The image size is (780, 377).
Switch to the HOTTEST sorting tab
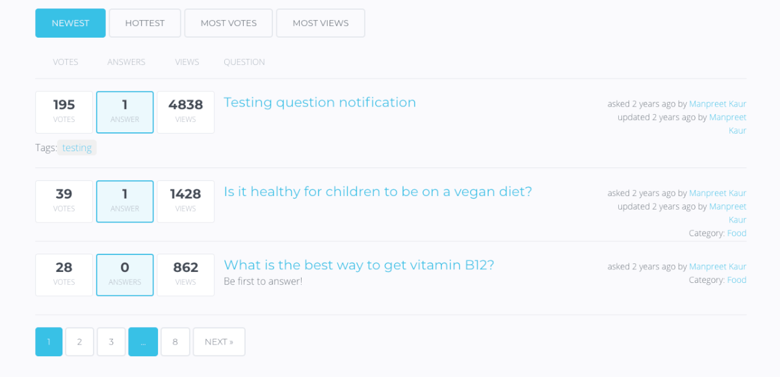point(144,23)
